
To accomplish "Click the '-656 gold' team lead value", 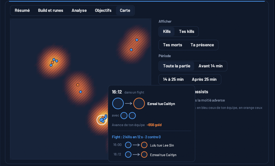I will (x=154, y=125).
